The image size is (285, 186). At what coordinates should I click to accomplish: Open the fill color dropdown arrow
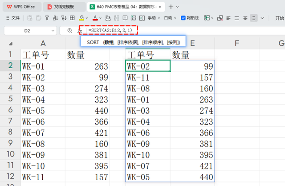click(x=87, y=18)
